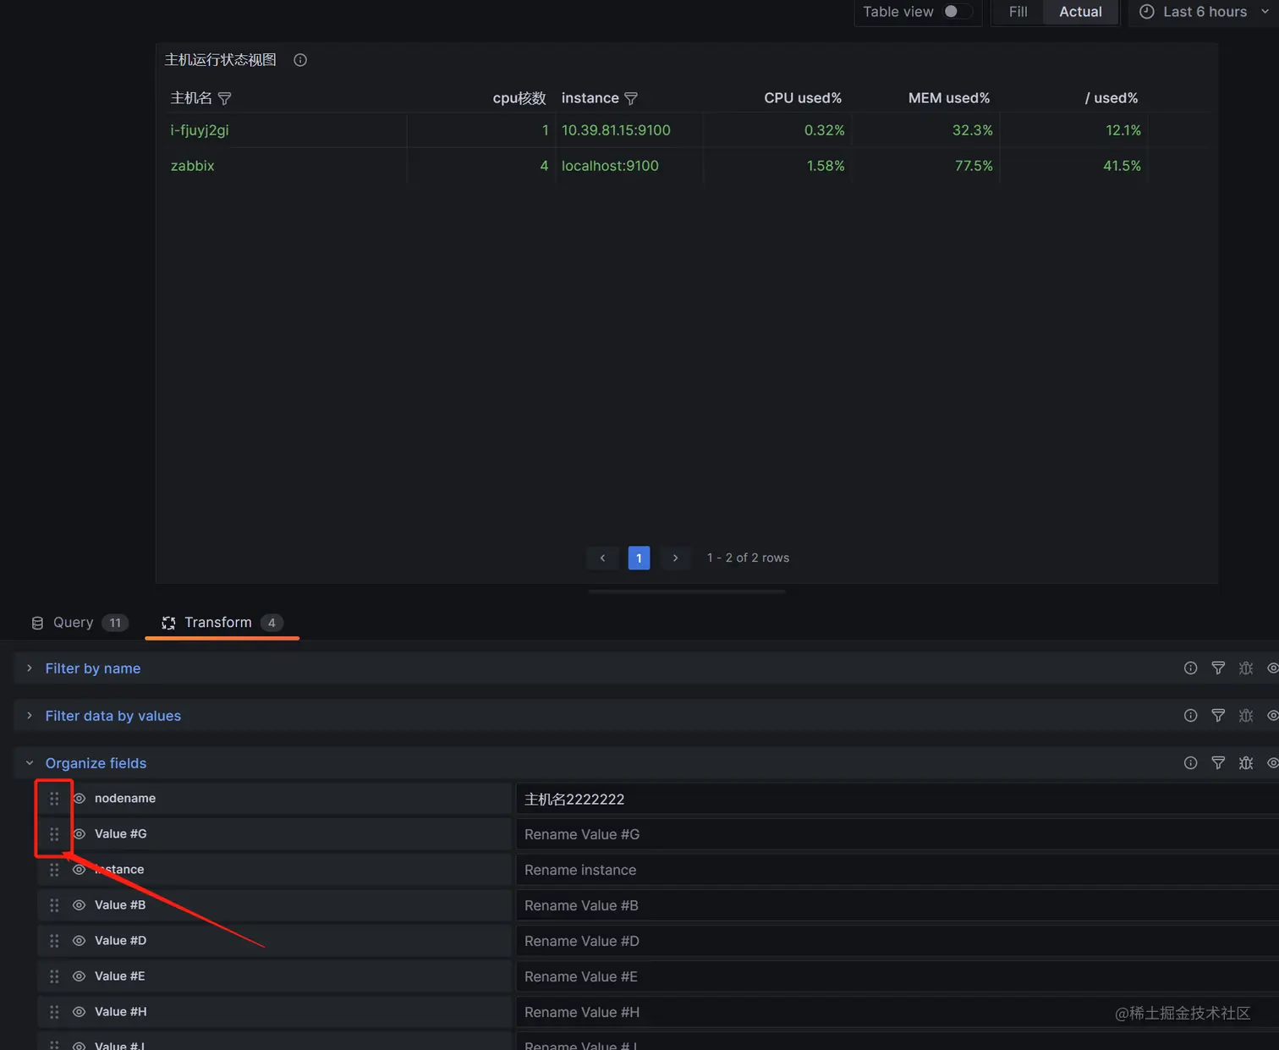Click the Filter data by values title
This screenshot has height=1050, width=1279.
point(113,716)
